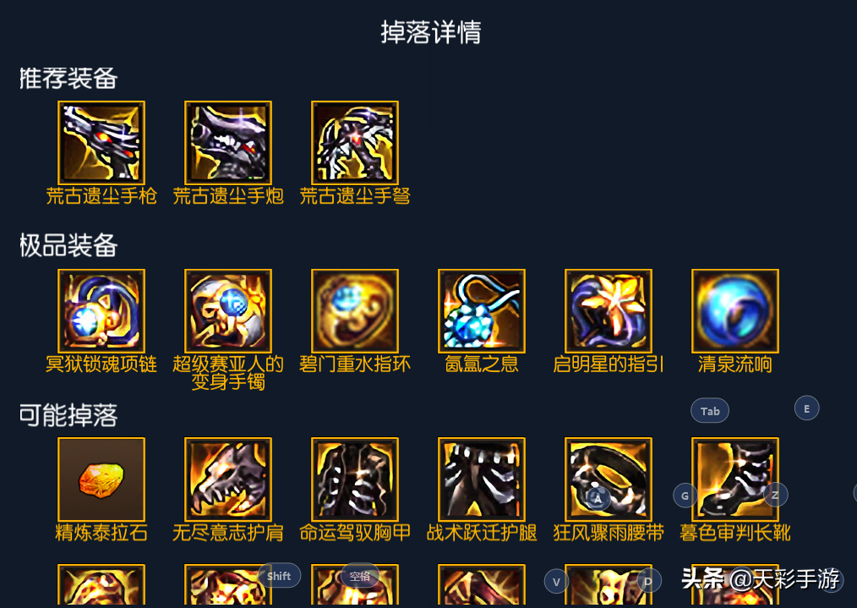Screen dimensions: 857x608
Task: Select the 战术跃迁护腿 leg armor icon
Action: 482,479
